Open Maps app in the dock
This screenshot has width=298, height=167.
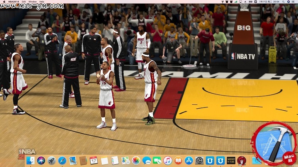click(x=126, y=161)
